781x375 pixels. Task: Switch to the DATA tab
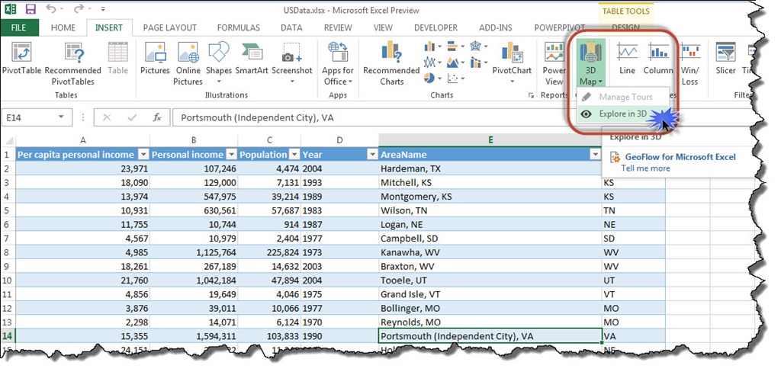tap(291, 28)
